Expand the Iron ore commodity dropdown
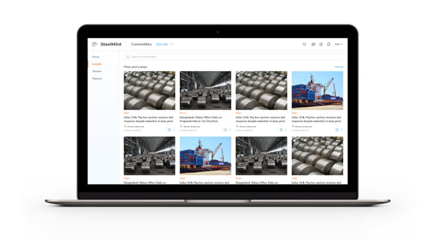This screenshot has height=240, width=432. (x=164, y=44)
